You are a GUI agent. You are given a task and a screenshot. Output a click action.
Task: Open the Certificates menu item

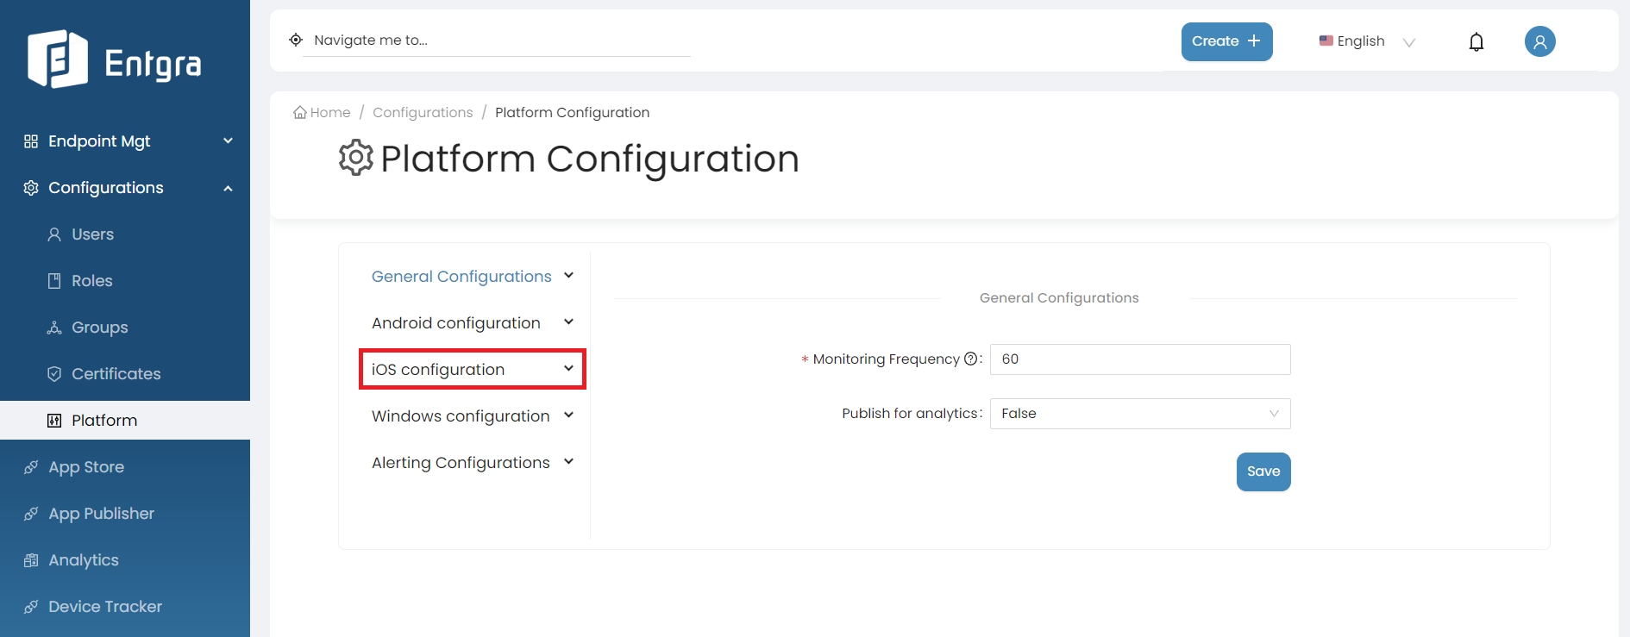(125, 374)
